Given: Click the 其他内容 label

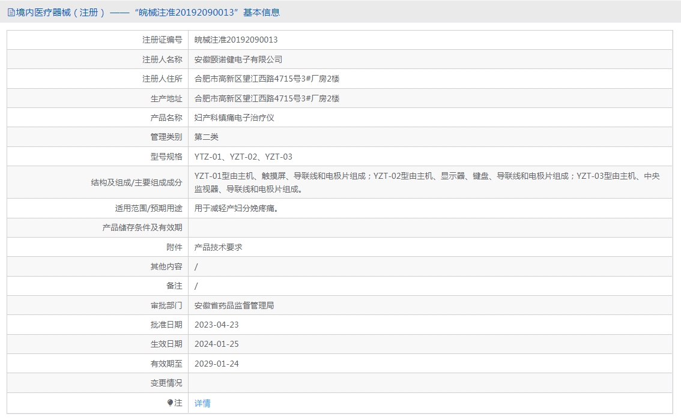Looking at the screenshot, I should coord(166,266).
